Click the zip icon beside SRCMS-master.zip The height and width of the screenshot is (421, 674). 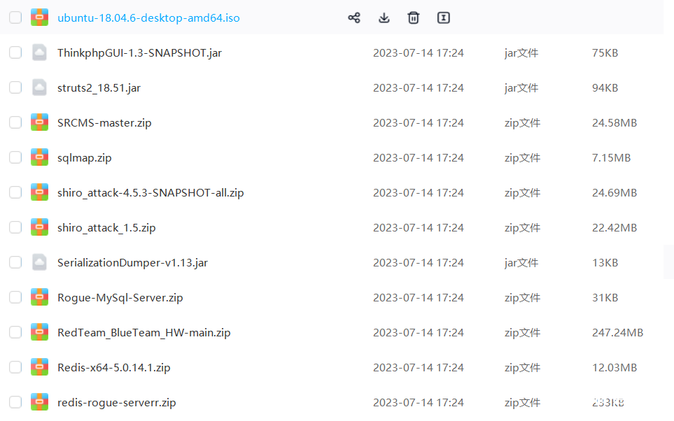tap(40, 122)
